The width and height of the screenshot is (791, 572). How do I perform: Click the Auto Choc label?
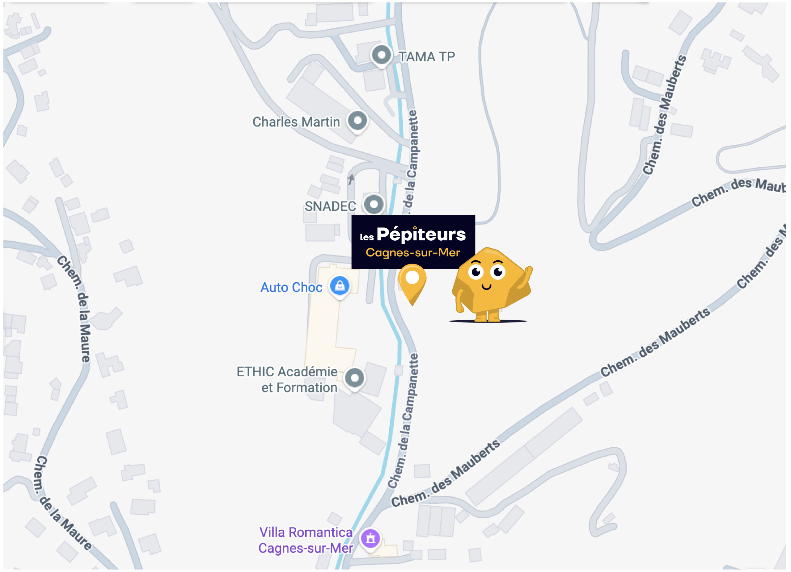pyautogui.click(x=291, y=288)
